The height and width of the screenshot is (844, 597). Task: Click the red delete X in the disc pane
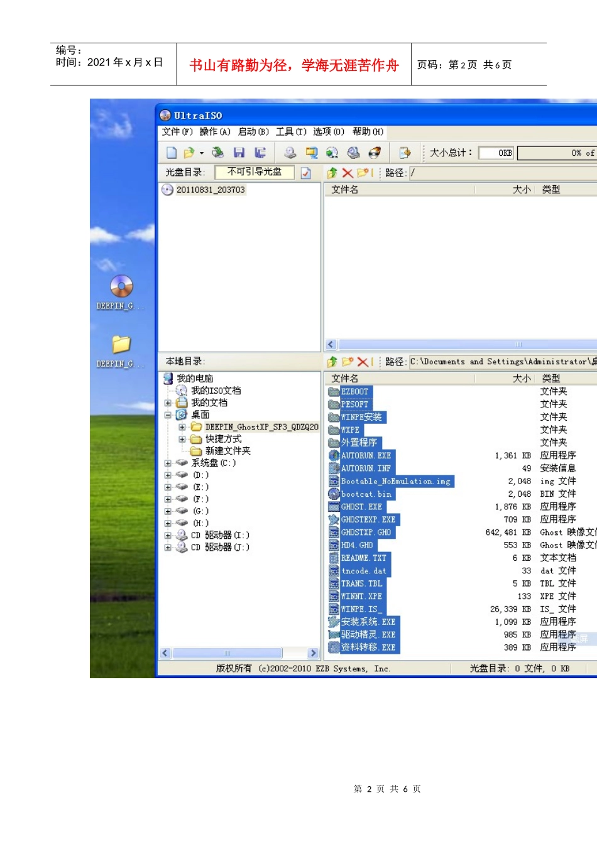(348, 173)
